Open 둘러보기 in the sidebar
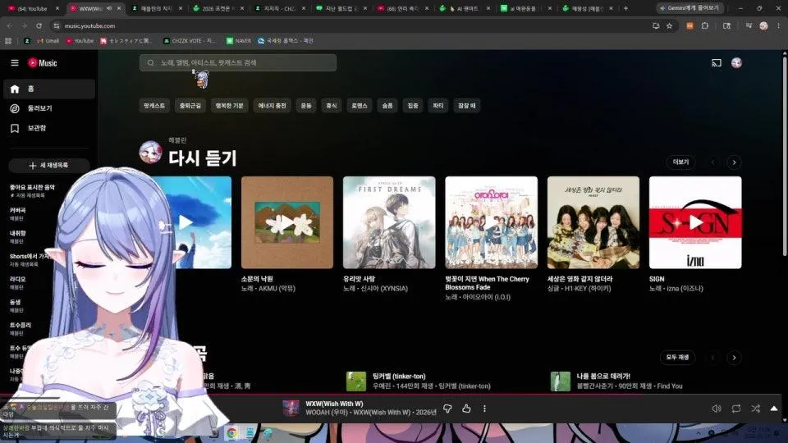This screenshot has width=788, height=443. [x=48, y=108]
